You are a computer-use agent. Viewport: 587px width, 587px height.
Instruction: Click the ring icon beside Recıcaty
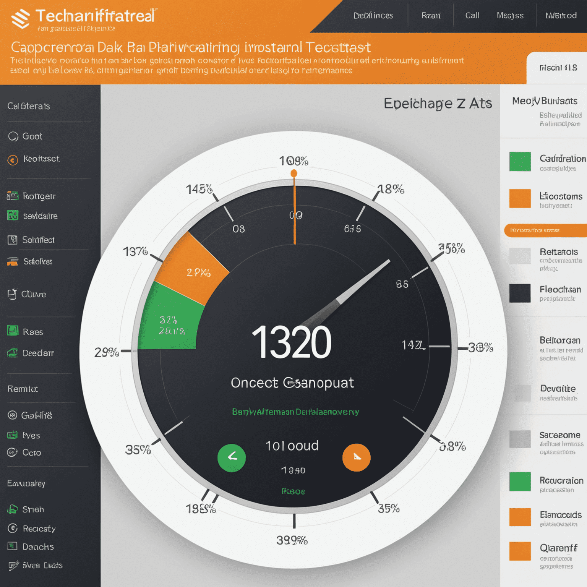tap(13, 528)
